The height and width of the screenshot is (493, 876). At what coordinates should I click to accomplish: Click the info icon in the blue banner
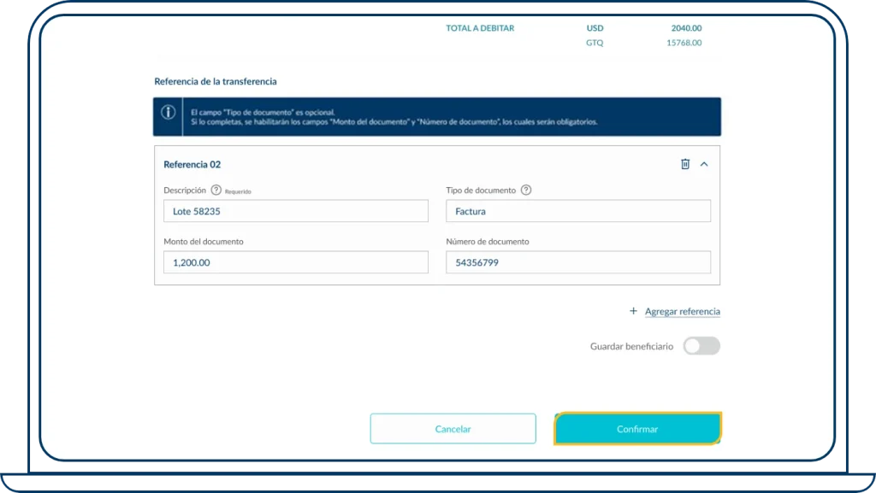pyautogui.click(x=169, y=113)
